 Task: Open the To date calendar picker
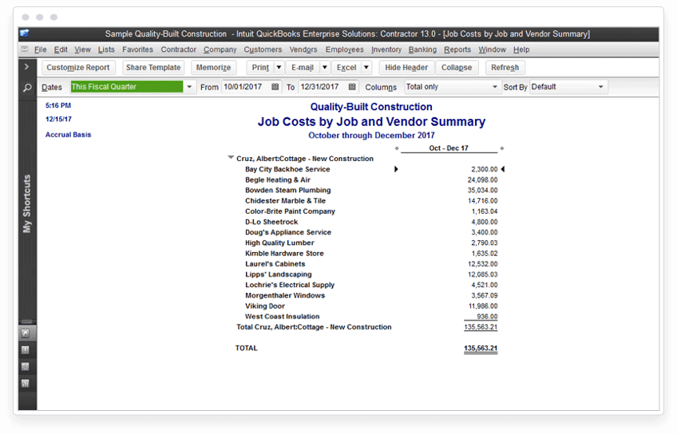pos(352,87)
